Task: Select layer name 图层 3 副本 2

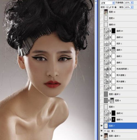Action: 115,94
